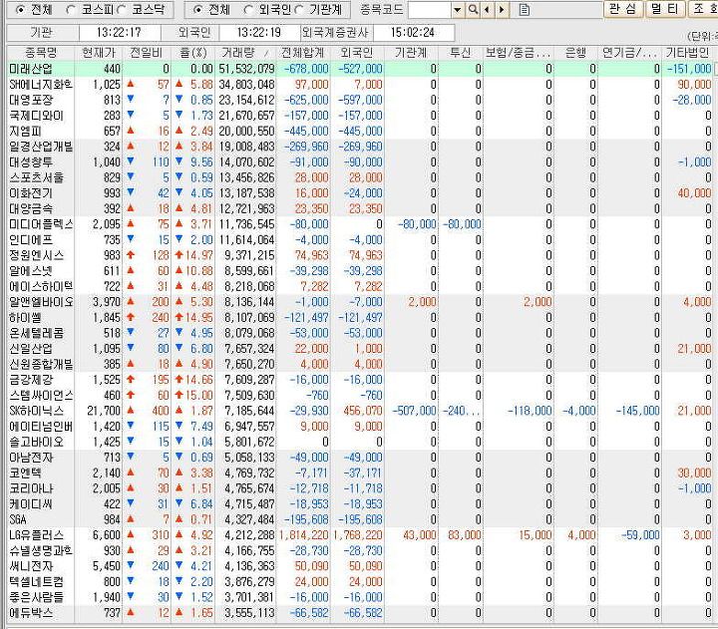Click the 외국계증권사 time value 15:02:24

413,33
